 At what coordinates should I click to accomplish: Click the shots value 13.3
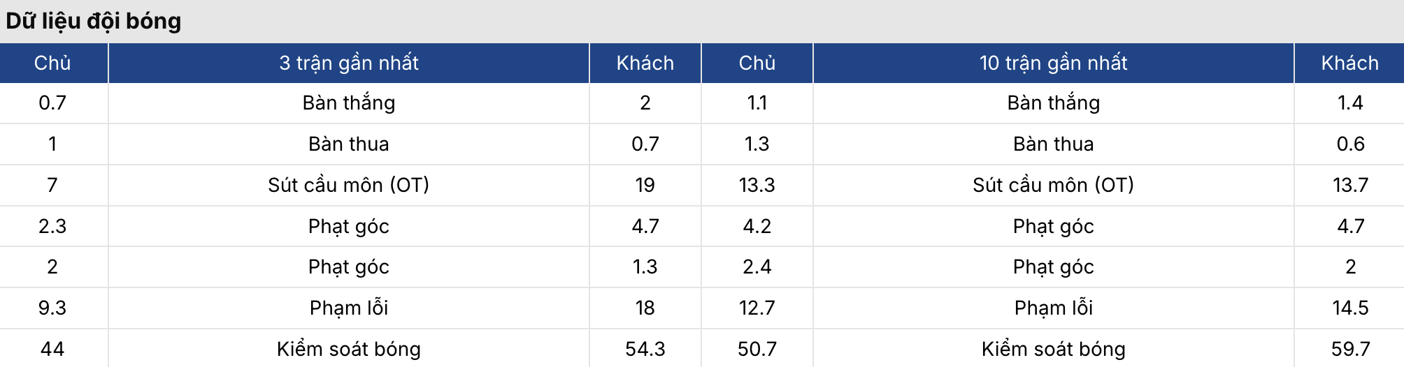757,185
